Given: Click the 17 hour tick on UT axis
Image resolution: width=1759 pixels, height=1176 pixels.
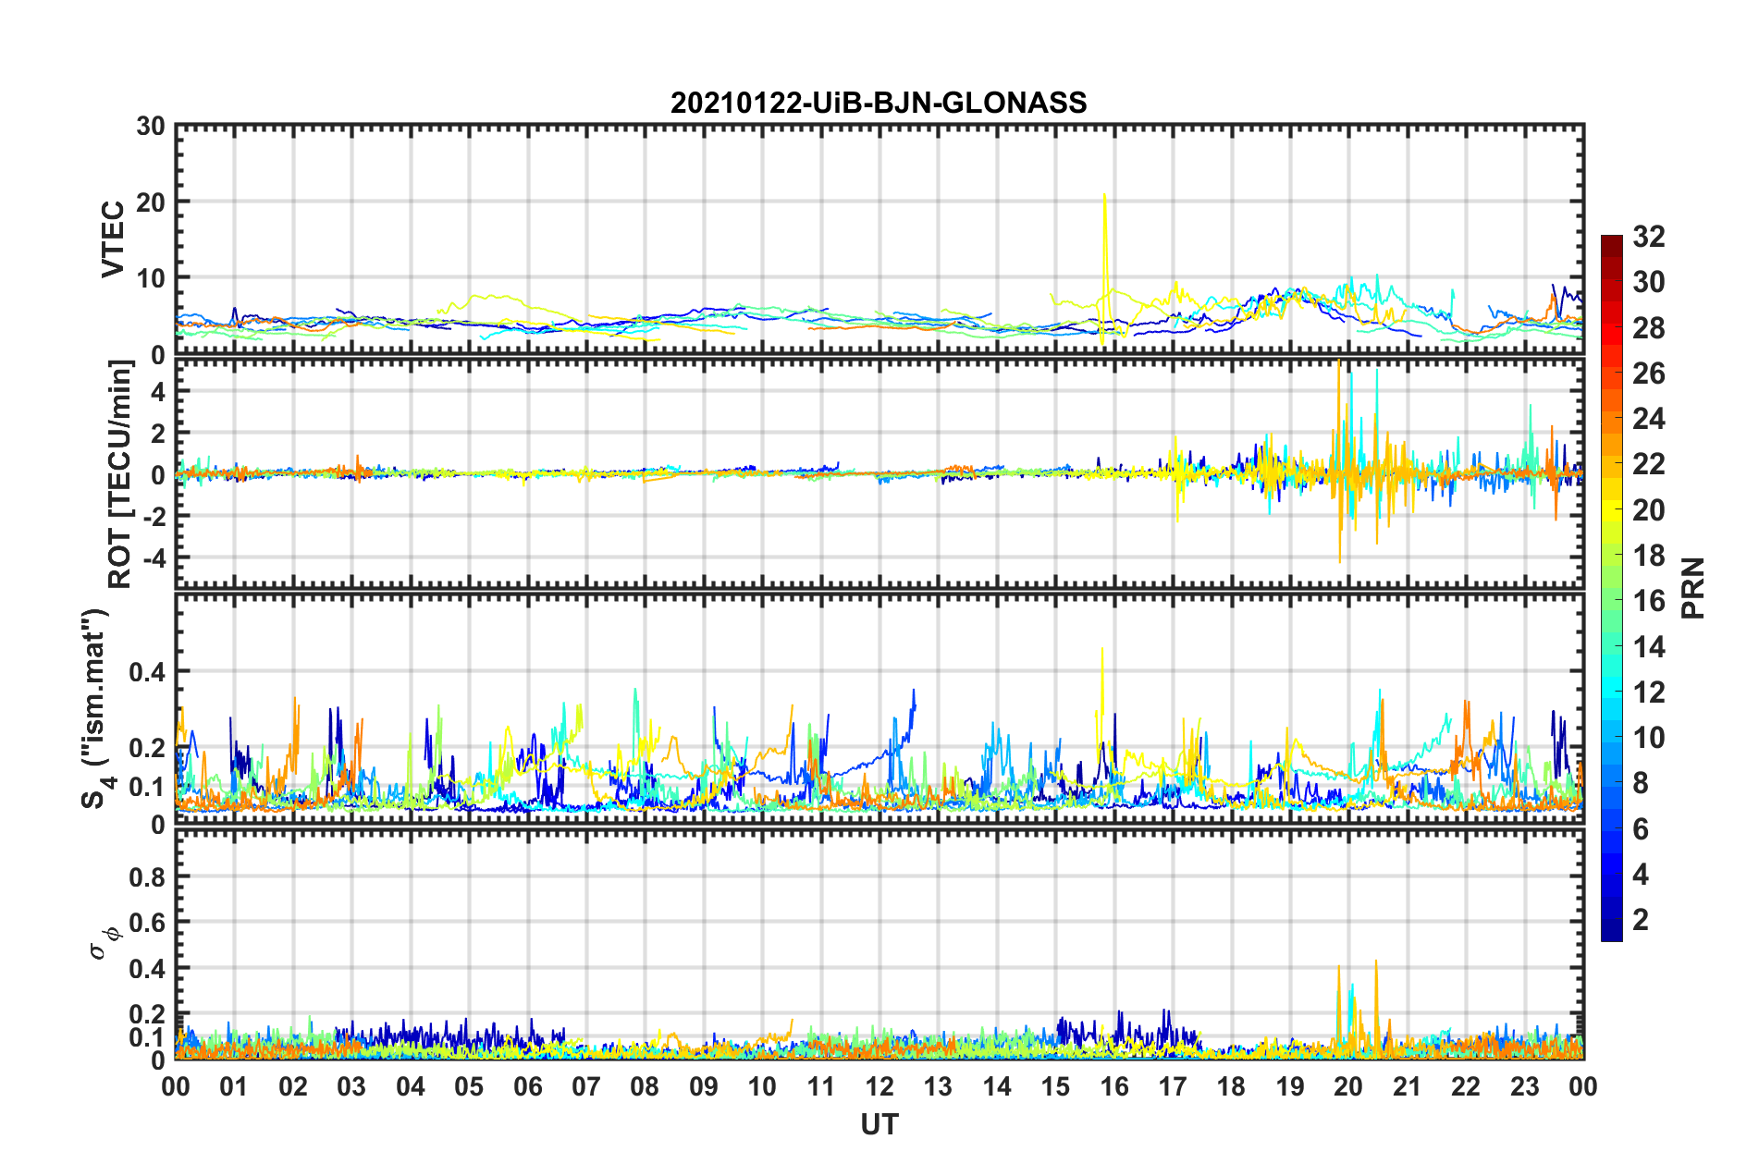Looking at the screenshot, I should click(x=1173, y=1086).
